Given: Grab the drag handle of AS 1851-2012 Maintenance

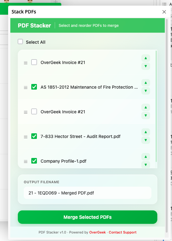Looking at the screenshot, I should coord(26,87).
